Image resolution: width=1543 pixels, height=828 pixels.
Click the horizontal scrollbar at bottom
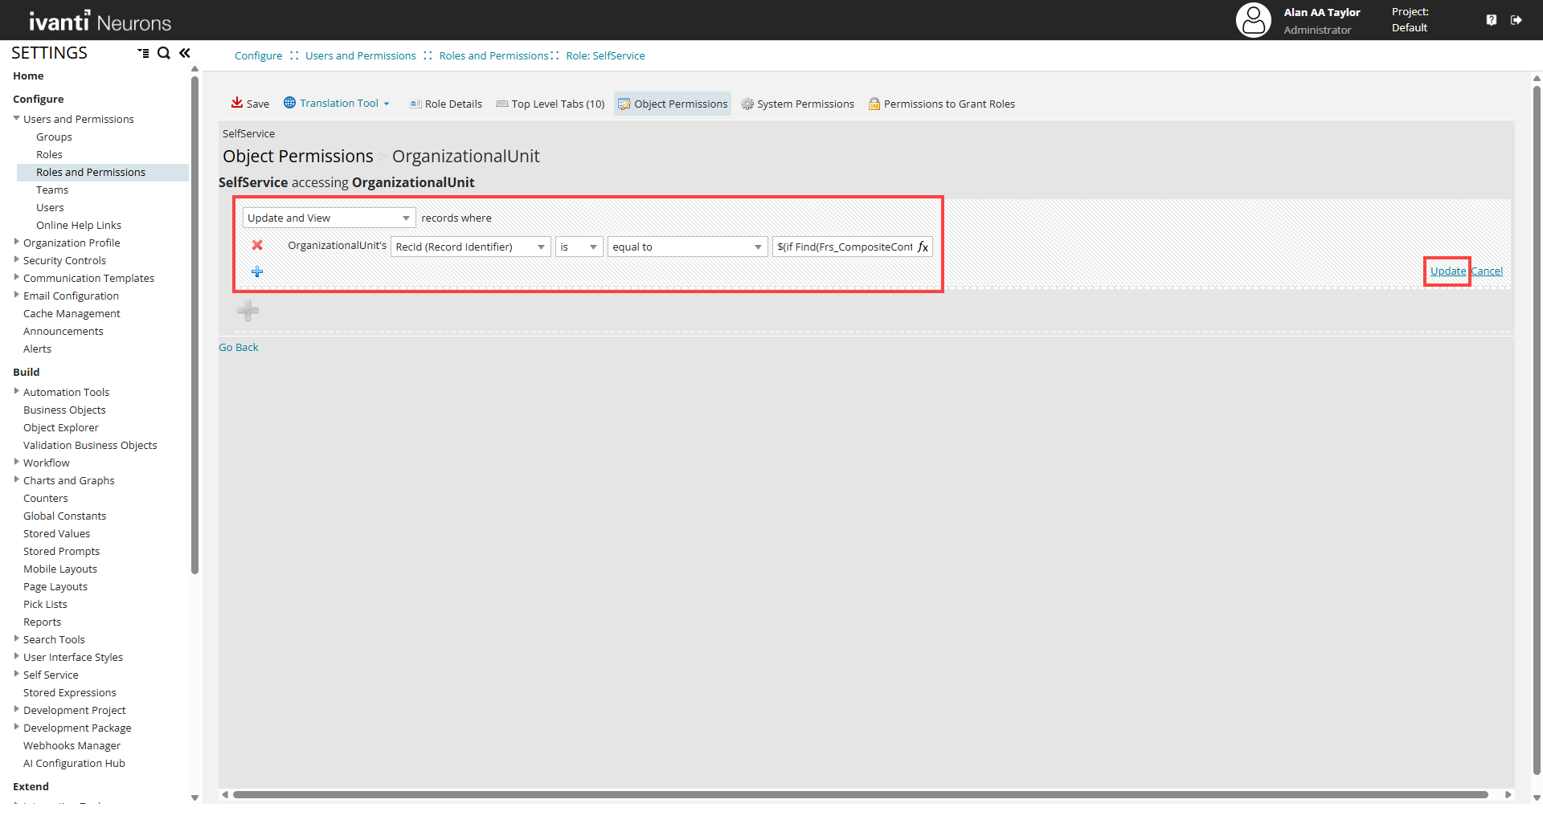860,795
